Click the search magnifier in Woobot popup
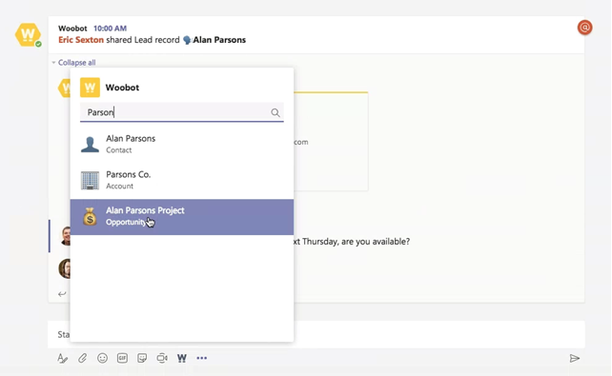 coord(275,112)
